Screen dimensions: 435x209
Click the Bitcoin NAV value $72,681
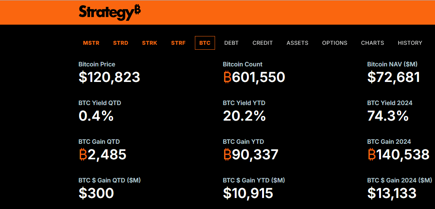tap(394, 77)
